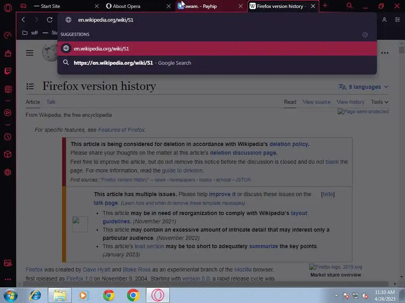405x303 pixels.
Task: Follow the Blake Ross link
Action: (136, 269)
